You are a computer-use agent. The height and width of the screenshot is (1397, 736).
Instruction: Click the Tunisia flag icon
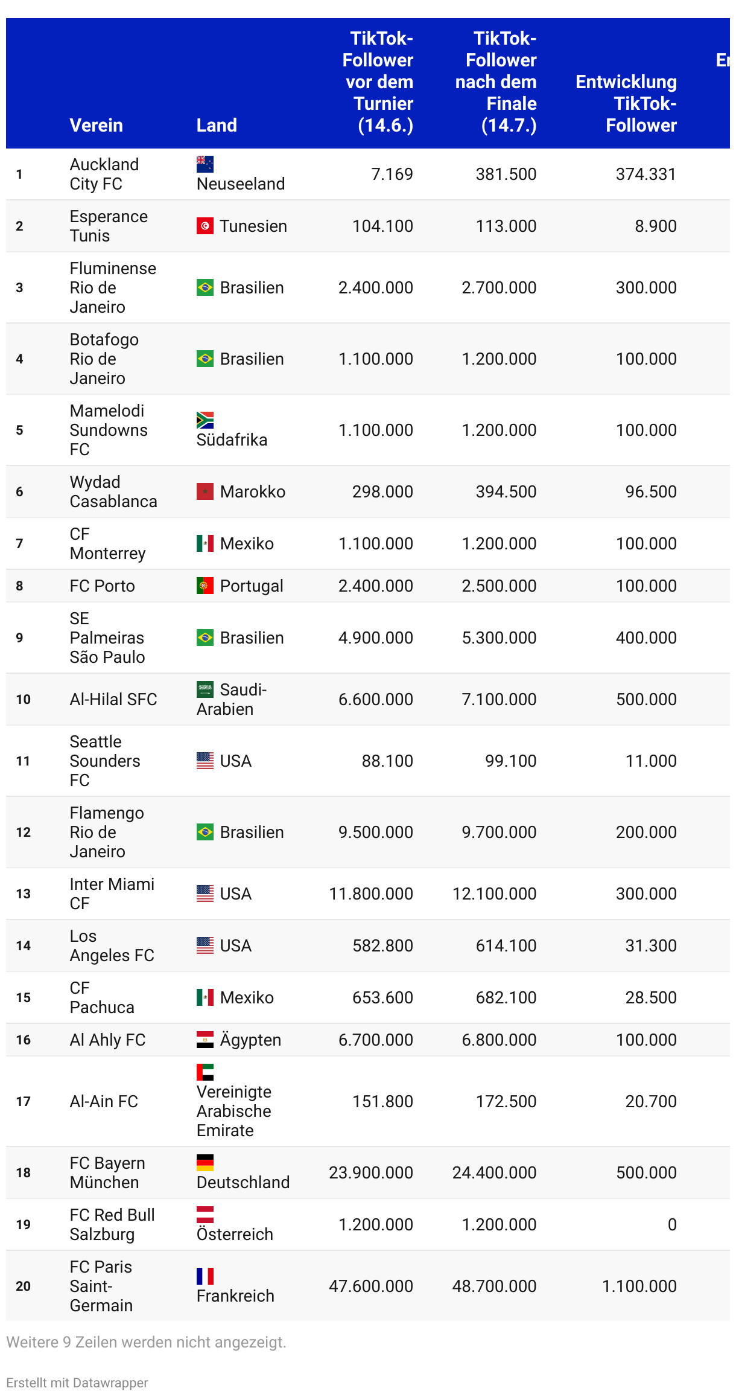(x=205, y=226)
